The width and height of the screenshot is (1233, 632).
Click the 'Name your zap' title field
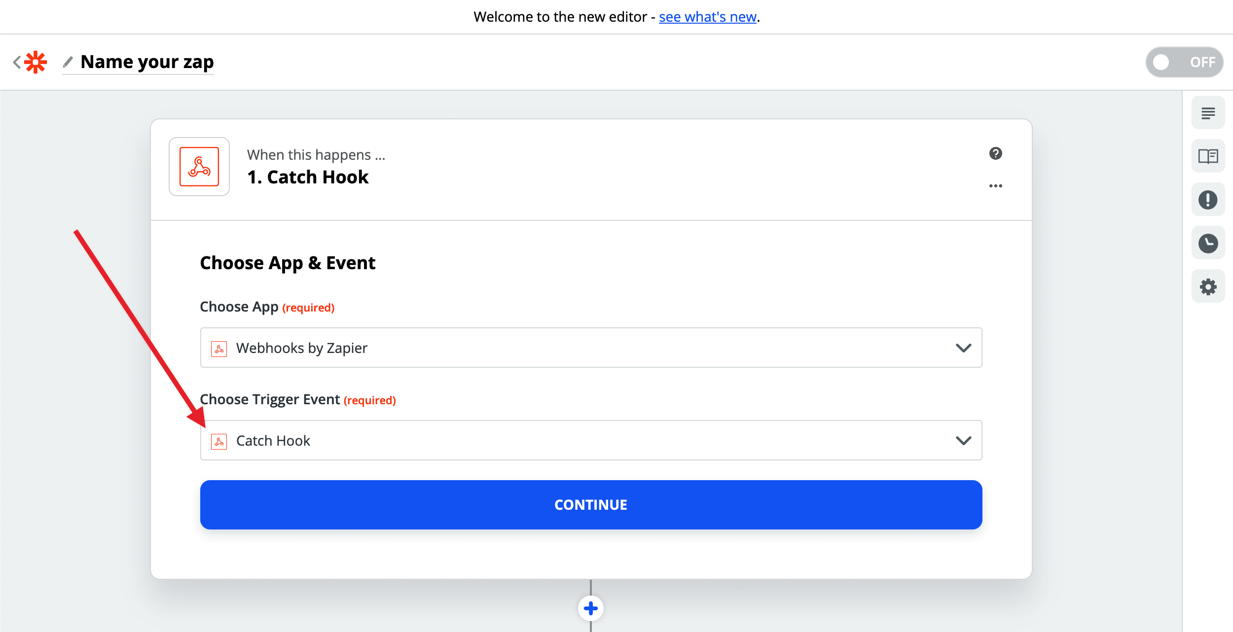coord(147,62)
